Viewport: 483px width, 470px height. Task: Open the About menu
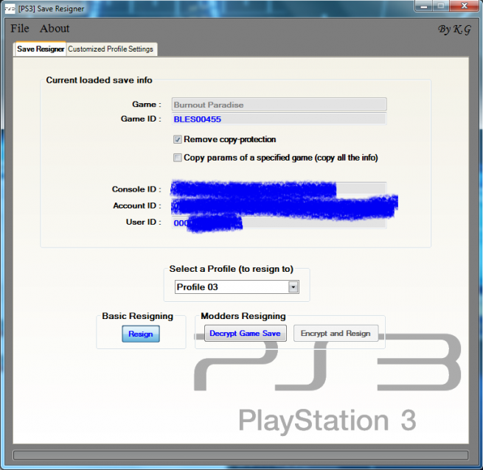tap(55, 28)
